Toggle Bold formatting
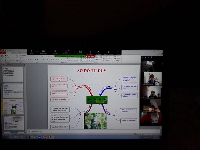This screenshot has width=200, height=150. pos(28,59)
